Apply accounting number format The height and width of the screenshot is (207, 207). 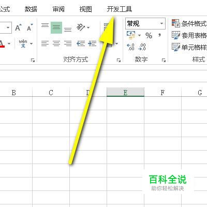coord(131,35)
